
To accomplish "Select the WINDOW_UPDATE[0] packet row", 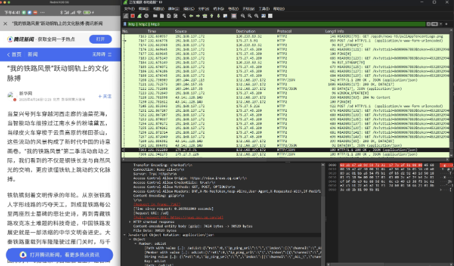I will coord(285,93).
